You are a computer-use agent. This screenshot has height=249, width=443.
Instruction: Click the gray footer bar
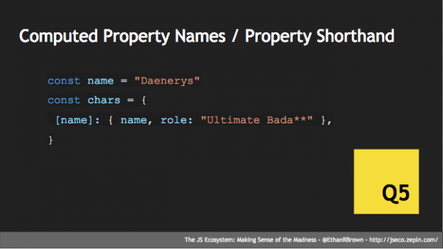coord(222,240)
